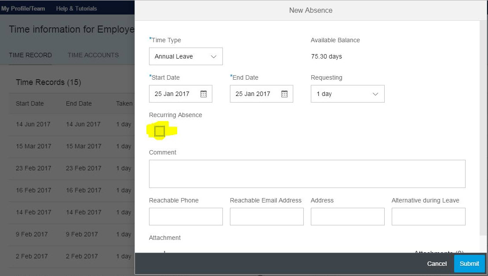Click the 75.30 days available balance value
Image resolution: width=488 pixels, height=276 pixels.
tap(327, 56)
